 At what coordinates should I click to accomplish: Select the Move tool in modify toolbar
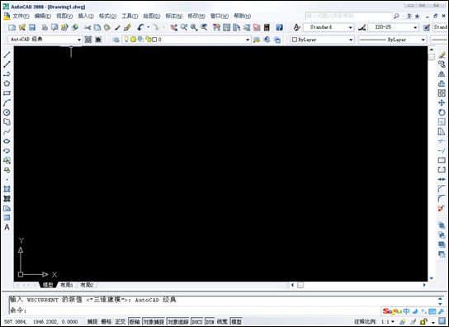pyautogui.click(x=442, y=102)
